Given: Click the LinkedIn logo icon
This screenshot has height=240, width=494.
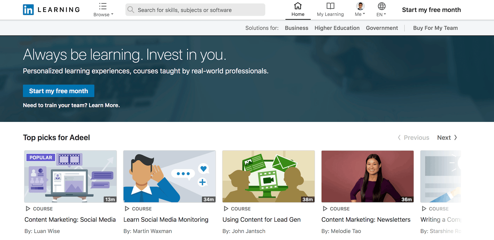Looking at the screenshot, I should (28, 10).
